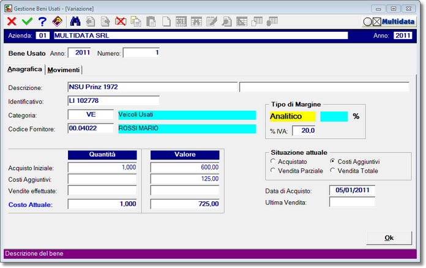The image size is (426, 268).
Task: Close the Gestione Beni Usati window
Action: [409, 9]
